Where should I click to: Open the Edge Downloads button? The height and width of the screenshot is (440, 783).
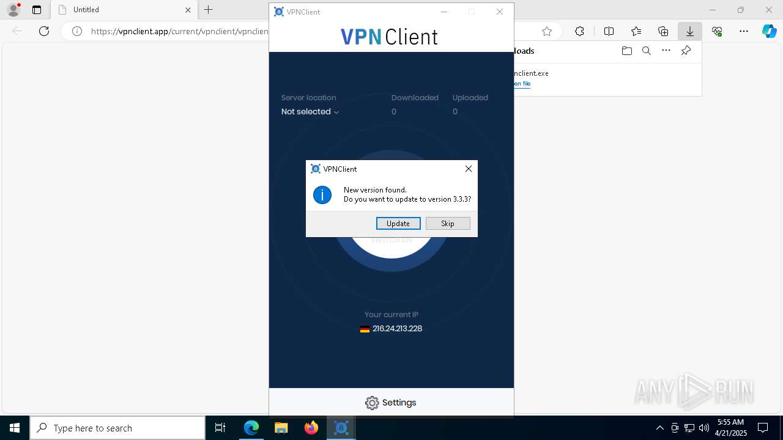coord(690,31)
